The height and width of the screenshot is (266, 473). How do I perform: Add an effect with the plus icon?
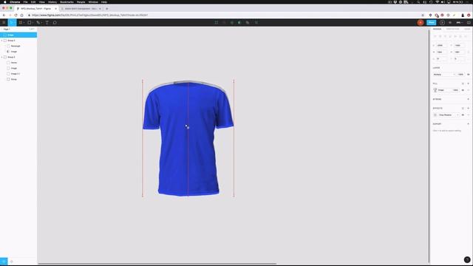pos(468,109)
